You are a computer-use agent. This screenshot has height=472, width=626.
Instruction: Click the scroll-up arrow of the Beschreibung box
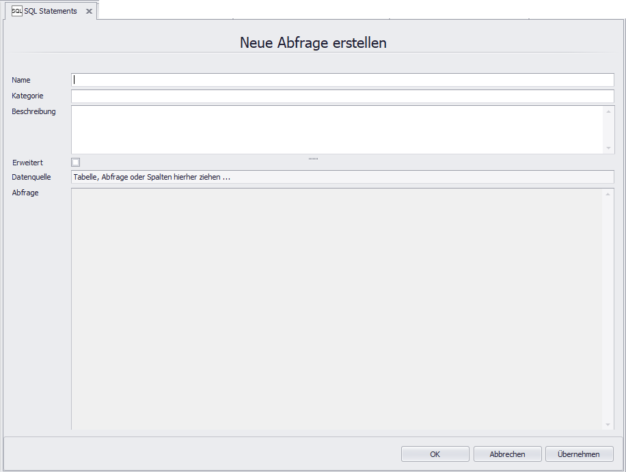(608, 111)
